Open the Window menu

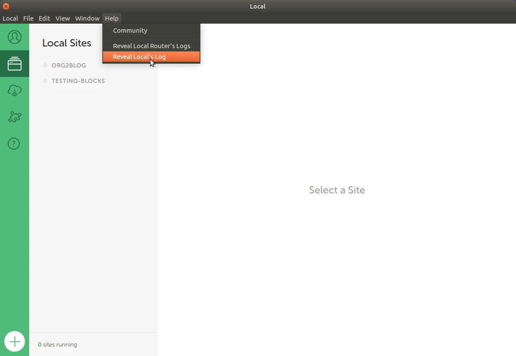pos(87,18)
